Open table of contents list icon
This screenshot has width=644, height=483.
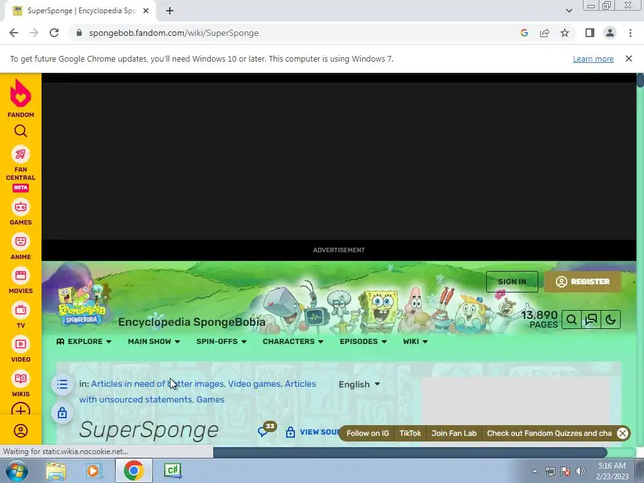[x=62, y=384]
